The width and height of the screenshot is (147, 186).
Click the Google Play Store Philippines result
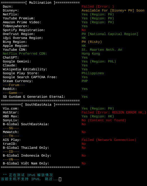(x=93, y=73)
